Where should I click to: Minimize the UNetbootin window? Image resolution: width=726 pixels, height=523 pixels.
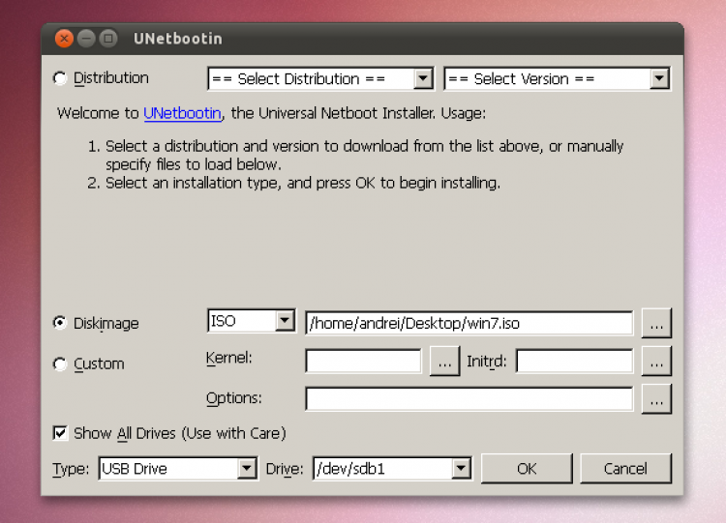pyautogui.click(x=86, y=39)
